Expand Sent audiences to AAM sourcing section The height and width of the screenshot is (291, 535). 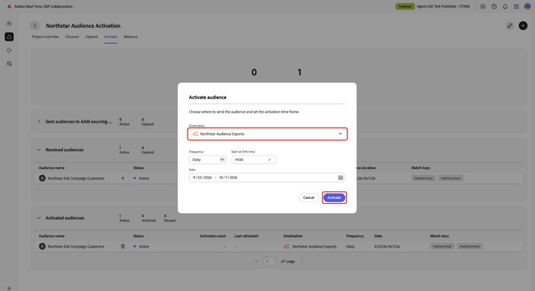pyautogui.click(x=39, y=121)
